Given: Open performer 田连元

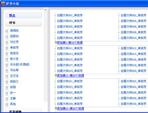Looking at the screenshot, I should coord(14,53).
